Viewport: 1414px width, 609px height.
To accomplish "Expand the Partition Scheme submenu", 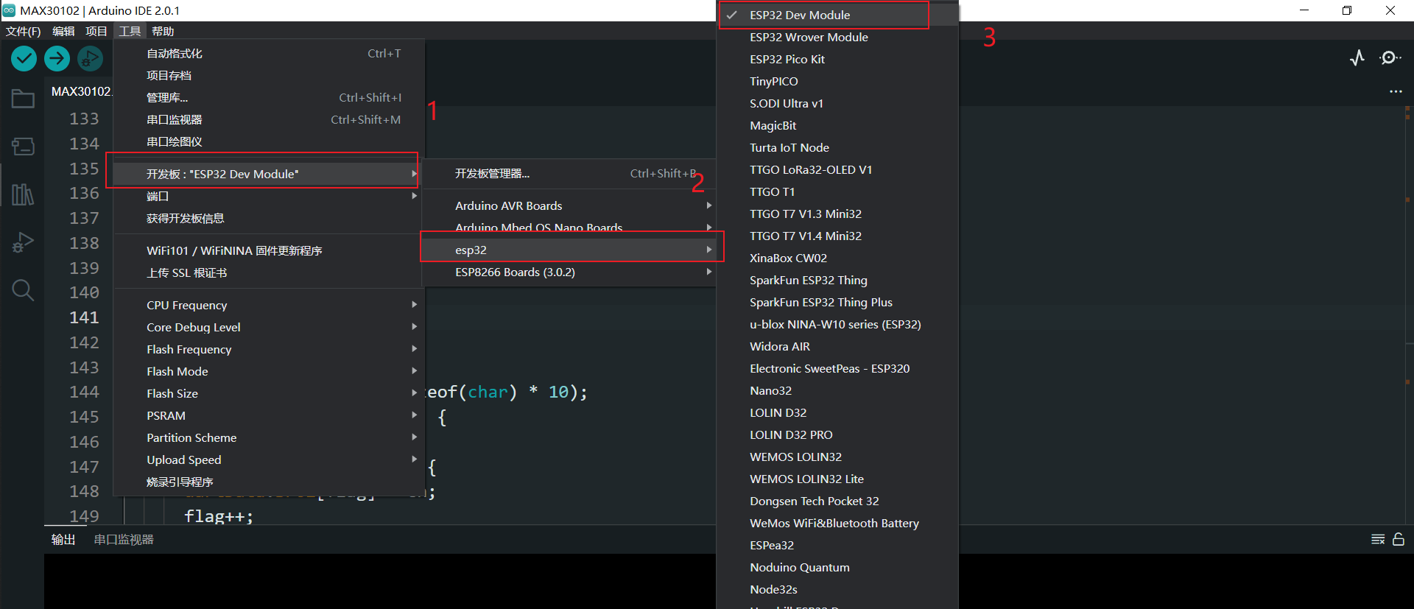I will click(269, 437).
